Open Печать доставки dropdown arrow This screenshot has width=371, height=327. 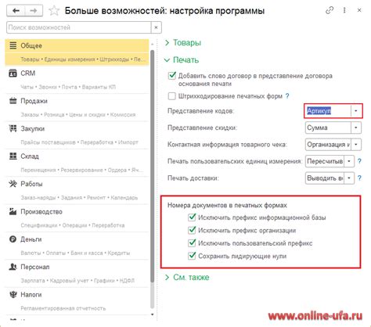point(349,178)
